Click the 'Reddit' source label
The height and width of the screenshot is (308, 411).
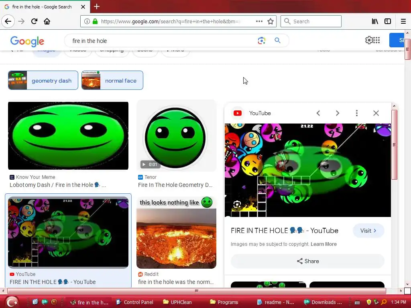[151, 274]
